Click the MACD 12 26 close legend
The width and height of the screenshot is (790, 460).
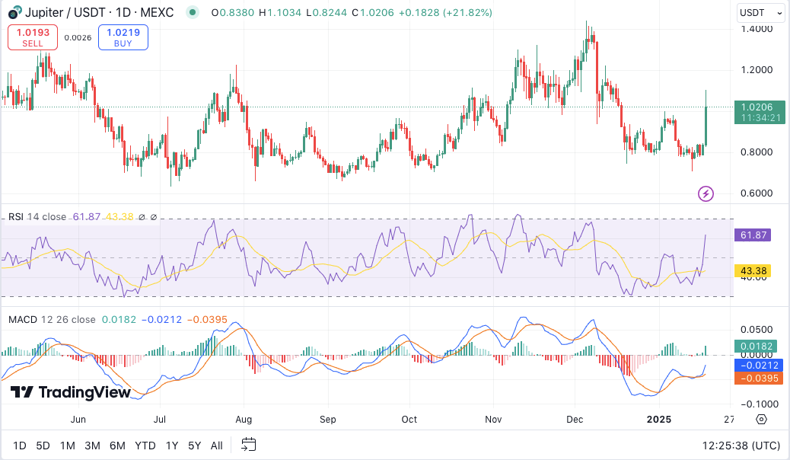coord(52,319)
